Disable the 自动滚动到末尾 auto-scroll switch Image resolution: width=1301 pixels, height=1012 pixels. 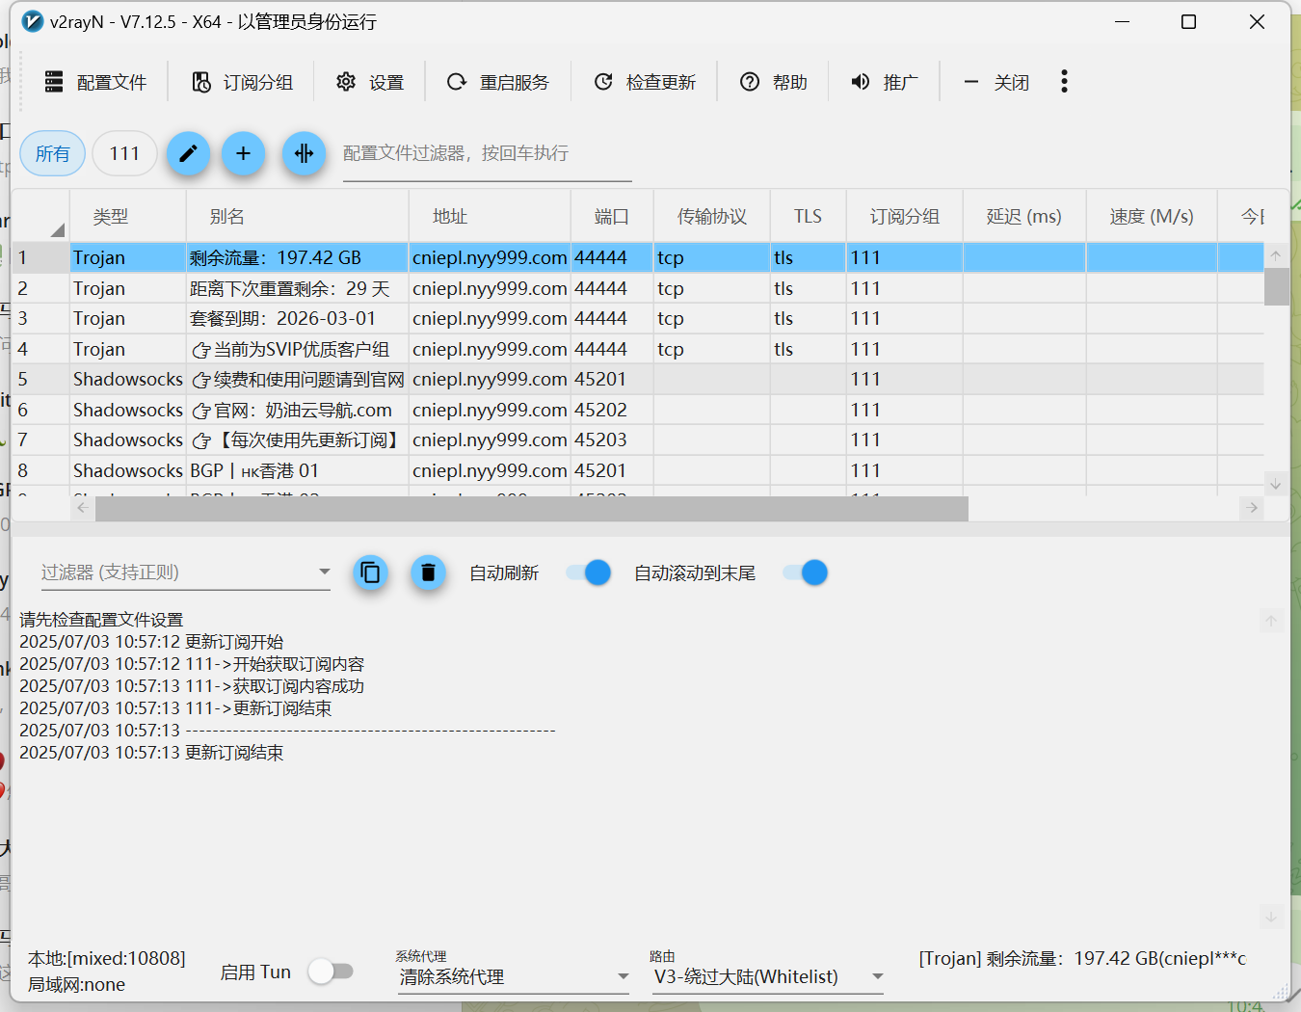[x=805, y=573]
